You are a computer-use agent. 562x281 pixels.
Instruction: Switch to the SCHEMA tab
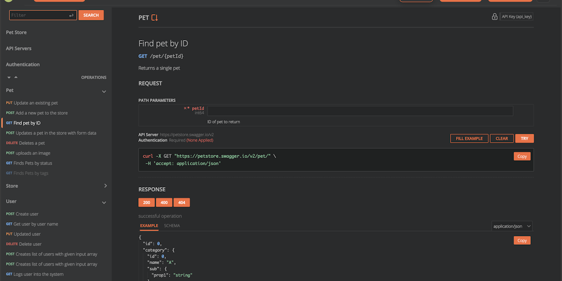pyautogui.click(x=172, y=226)
